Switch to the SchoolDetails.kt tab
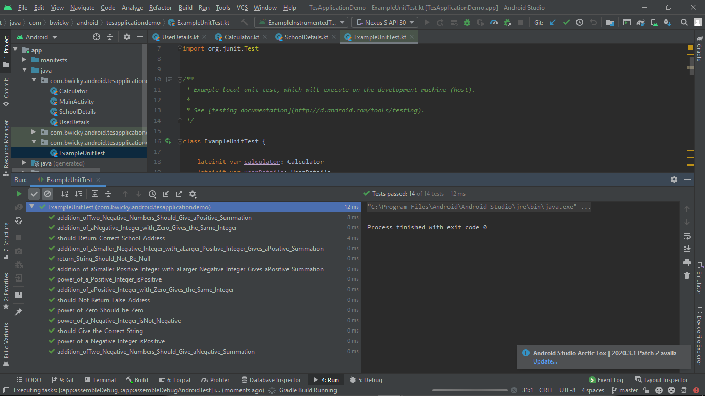Screen dimensions: 705x396 306,37
